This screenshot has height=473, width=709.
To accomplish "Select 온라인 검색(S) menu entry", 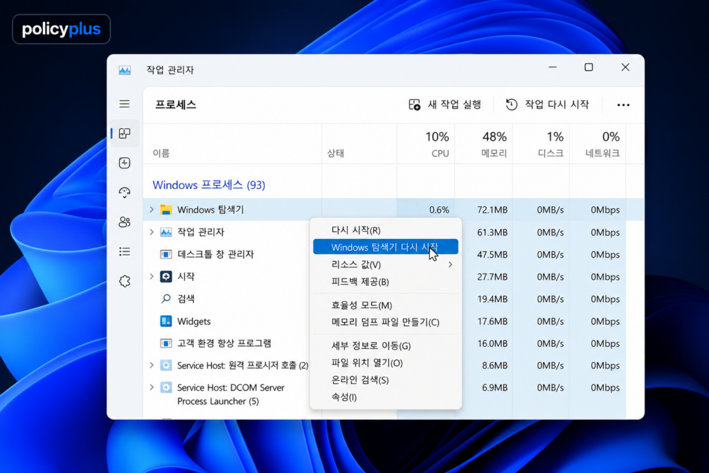I will point(385,380).
